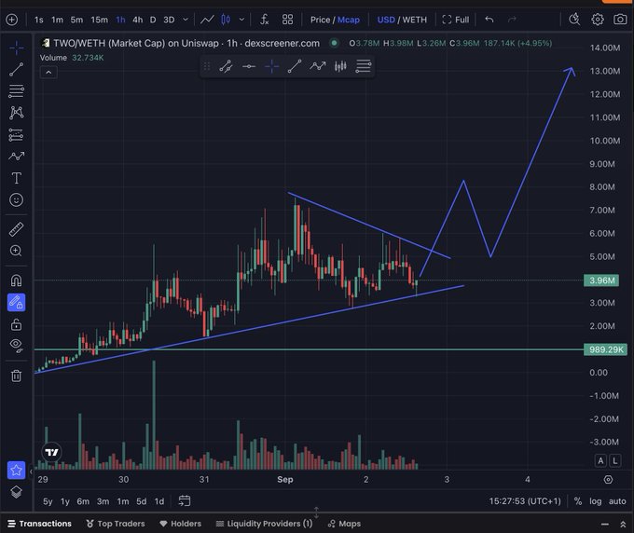Open the indicators fx menu
This screenshot has height=533, width=634.
tap(264, 20)
